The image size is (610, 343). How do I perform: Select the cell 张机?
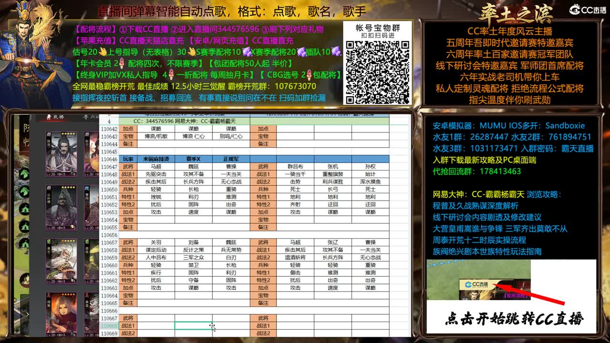pyautogui.click(x=333, y=167)
